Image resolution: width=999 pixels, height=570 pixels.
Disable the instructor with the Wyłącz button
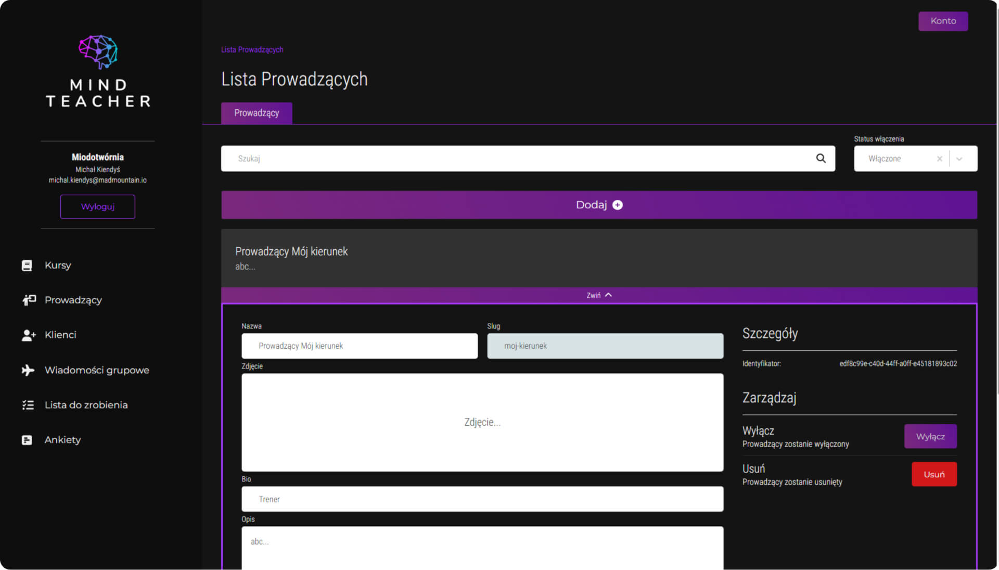[x=930, y=436]
